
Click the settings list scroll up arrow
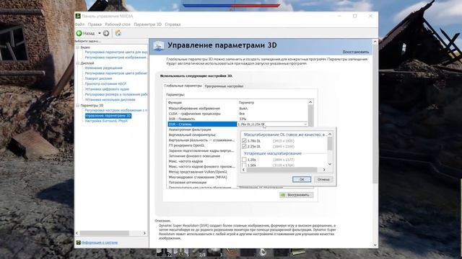(310, 102)
